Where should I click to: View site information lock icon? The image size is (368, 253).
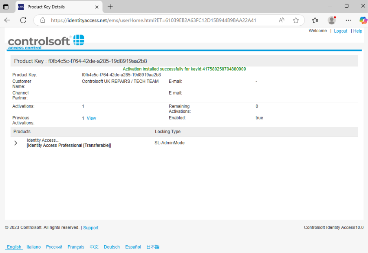point(43,20)
